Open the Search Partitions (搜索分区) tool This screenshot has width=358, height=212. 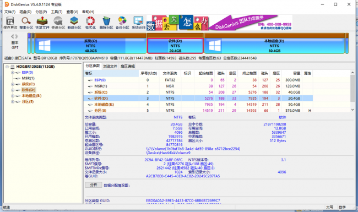[26, 23]
